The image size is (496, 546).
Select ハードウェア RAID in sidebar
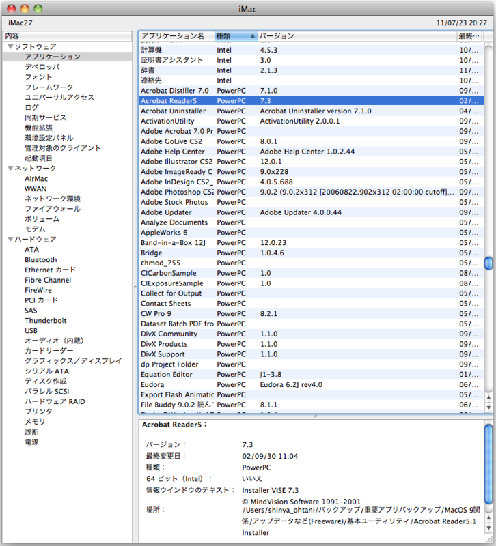[55, 401]
